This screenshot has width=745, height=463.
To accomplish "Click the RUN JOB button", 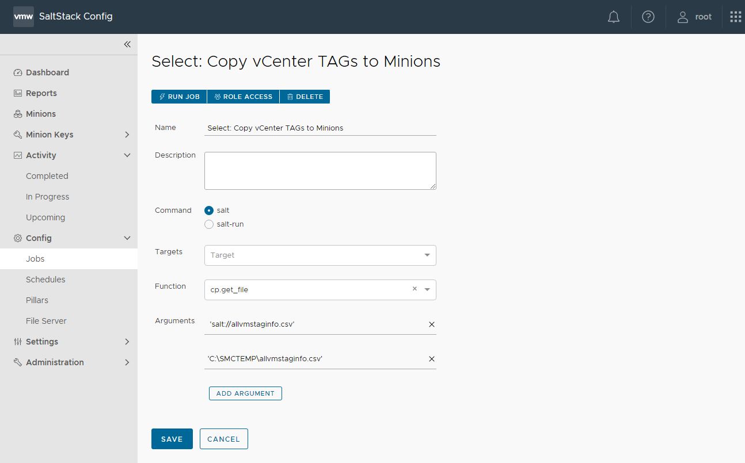I will pyautogui.click(x=179, y=97).
